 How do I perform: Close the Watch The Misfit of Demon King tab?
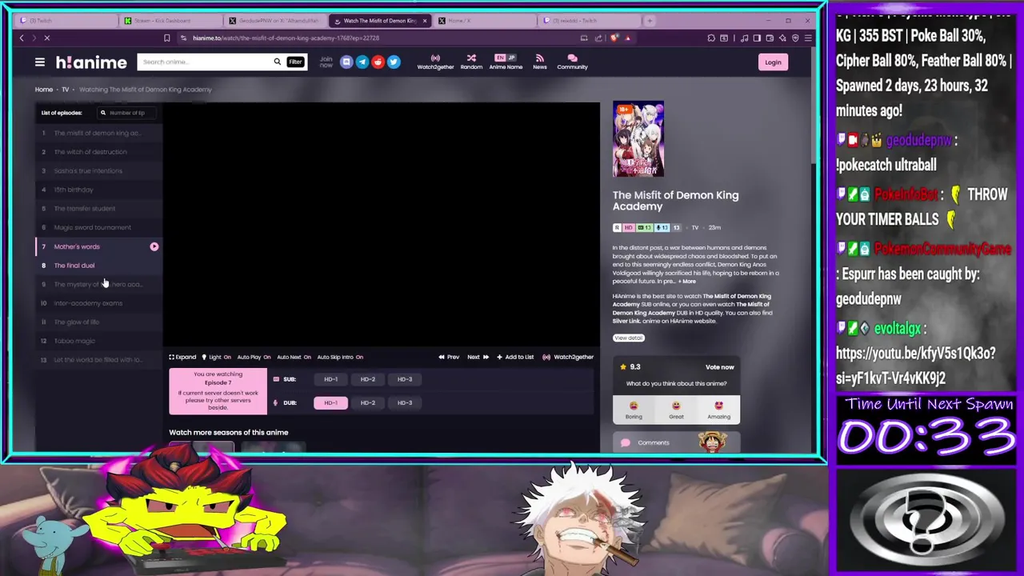[x=425, y=21]
